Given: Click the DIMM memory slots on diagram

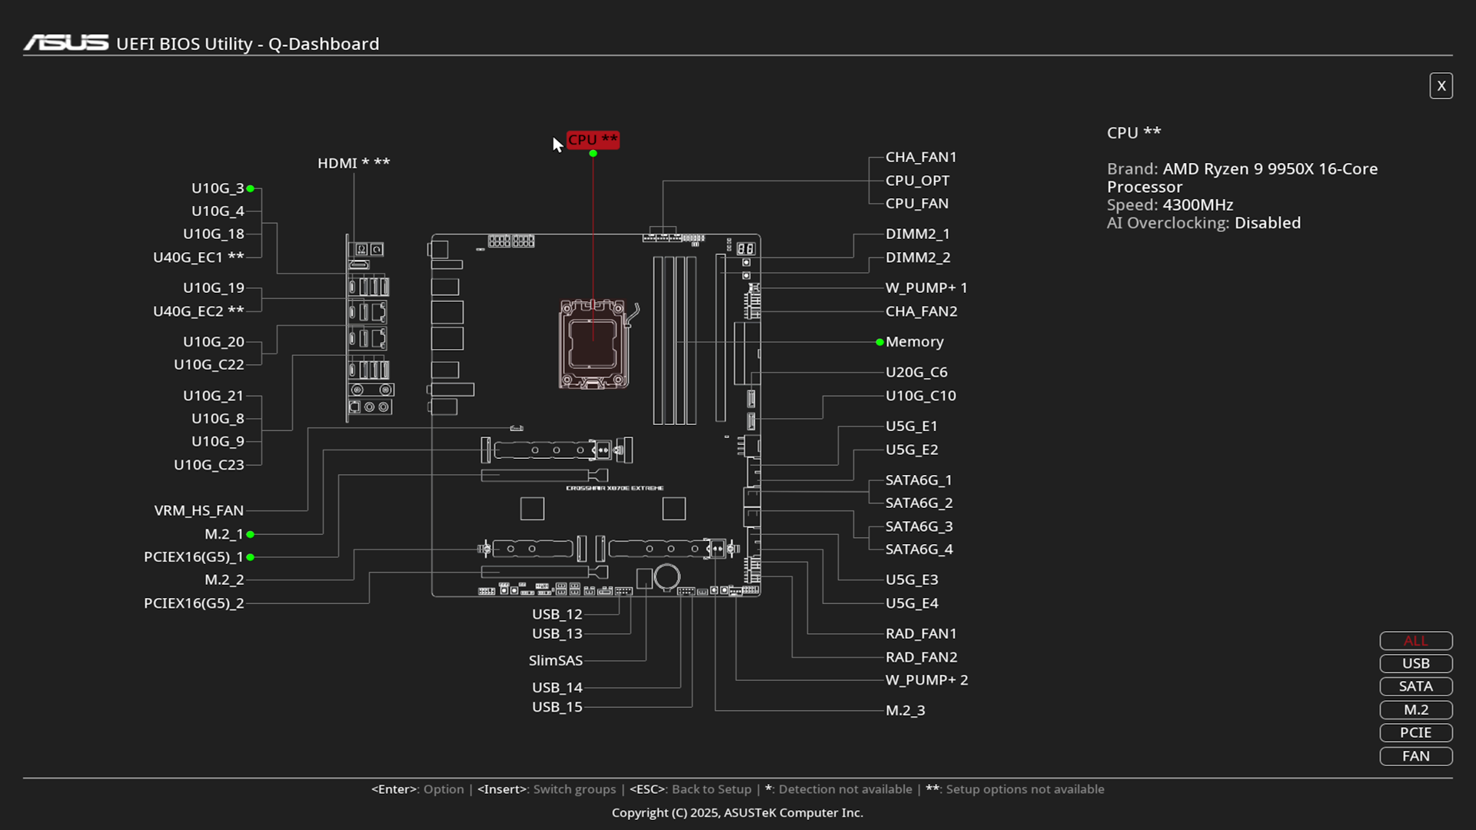Looking at the screenshot, I should [x=674, y=340].
